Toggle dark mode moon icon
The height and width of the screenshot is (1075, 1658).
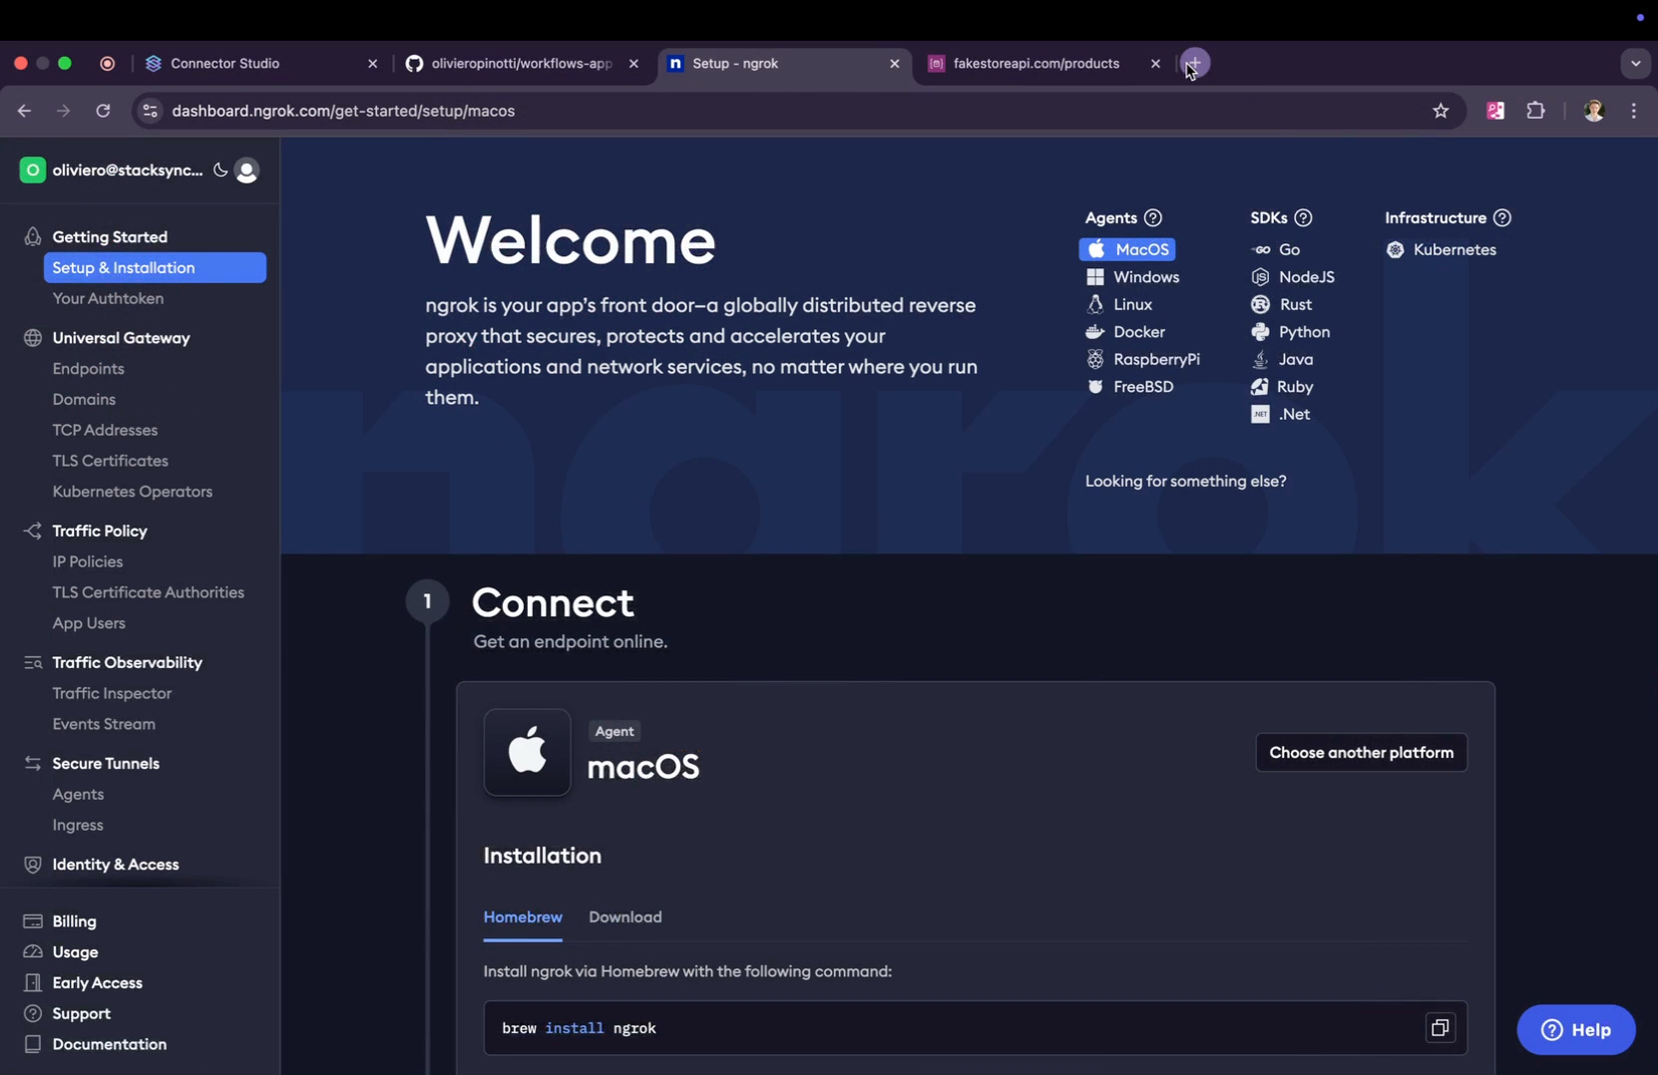point(220,171)
